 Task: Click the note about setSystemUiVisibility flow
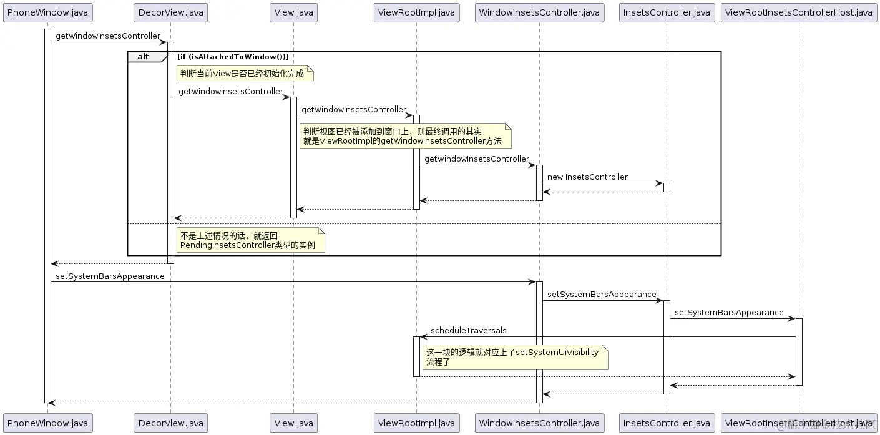coord(514,357)
